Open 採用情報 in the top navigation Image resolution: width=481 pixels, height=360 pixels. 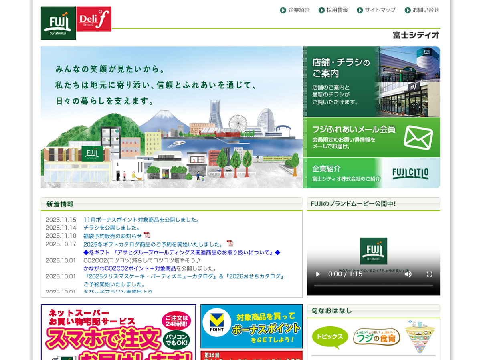point(333,10)
